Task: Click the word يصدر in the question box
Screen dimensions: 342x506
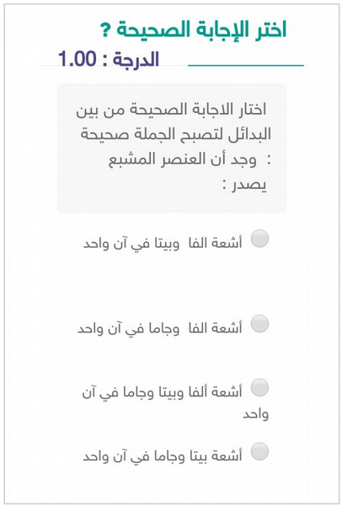Action: click(x=249, y=186)
